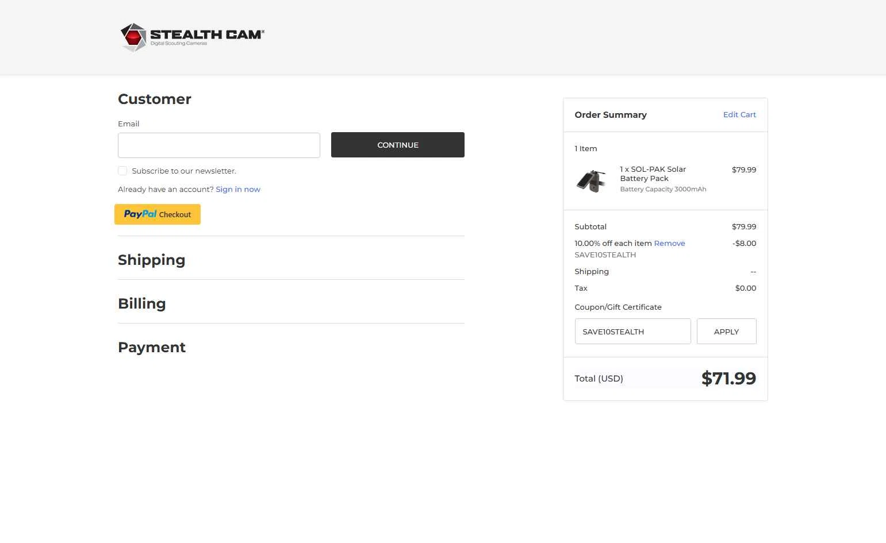Image resolution: width=886 pixels, height=543 pixels.
Task: Click the total price $71.99
Action: click(x=728, y=378)
